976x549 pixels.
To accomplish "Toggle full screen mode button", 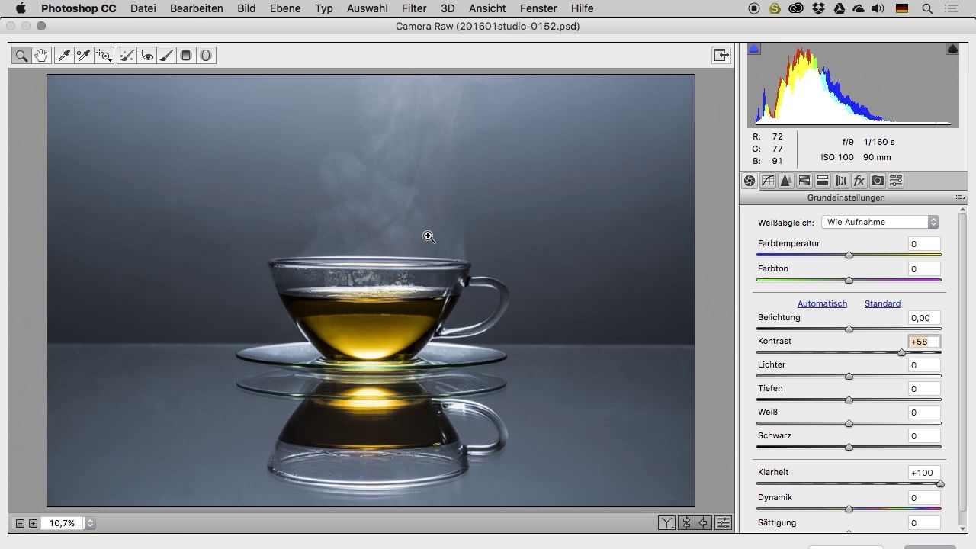I will (x=721, y=55).
